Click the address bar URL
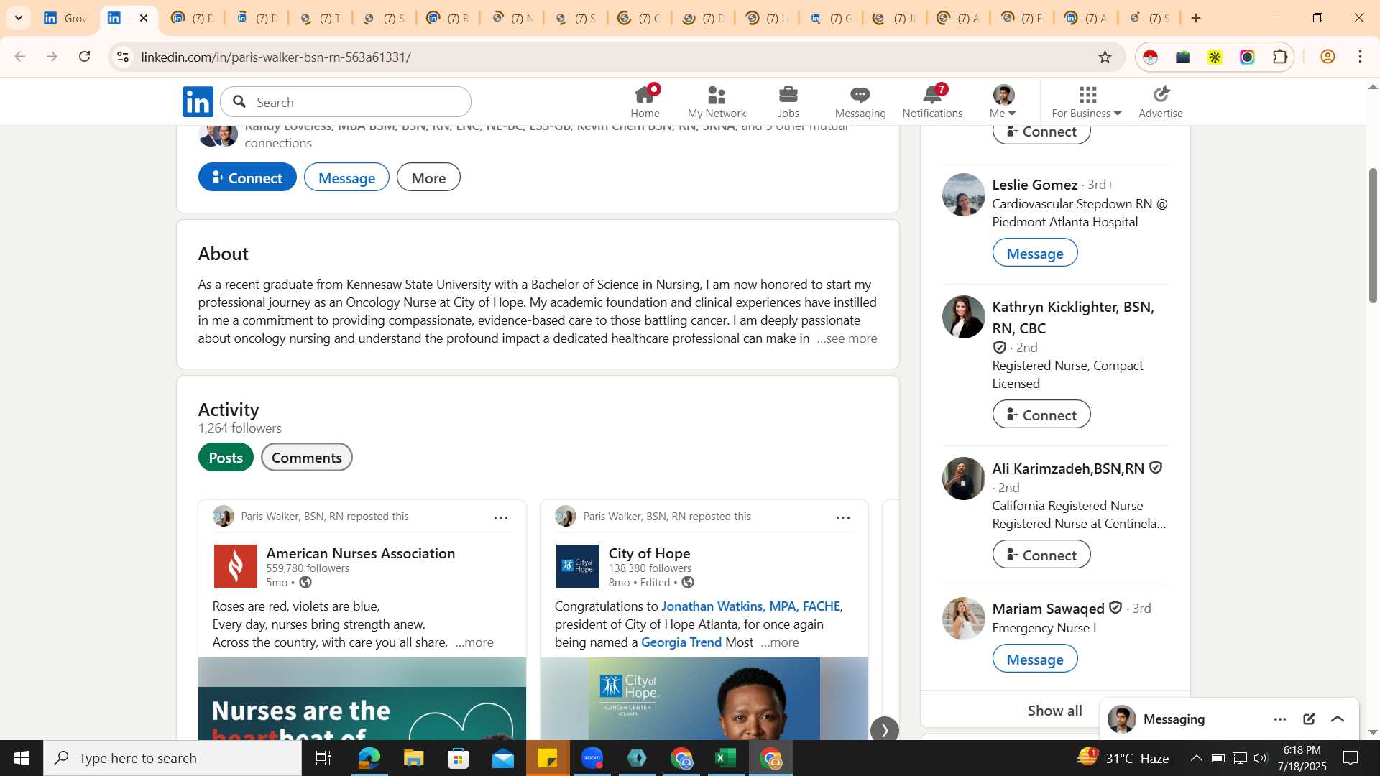 coord(276,57)
